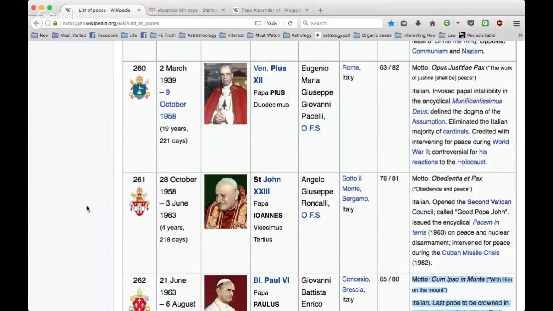This screenshot has width=553, height=311.
Task: Open John XXIII portrait thumbnail
Action: 226,201
